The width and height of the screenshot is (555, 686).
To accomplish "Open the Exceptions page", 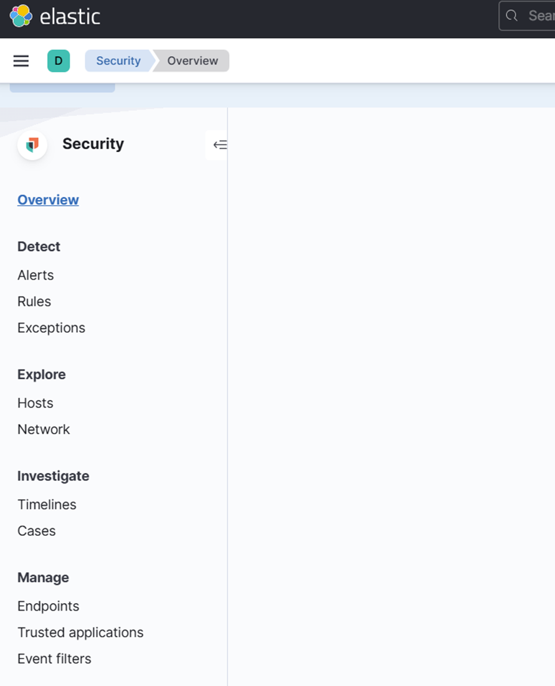I will click(51, 328).
